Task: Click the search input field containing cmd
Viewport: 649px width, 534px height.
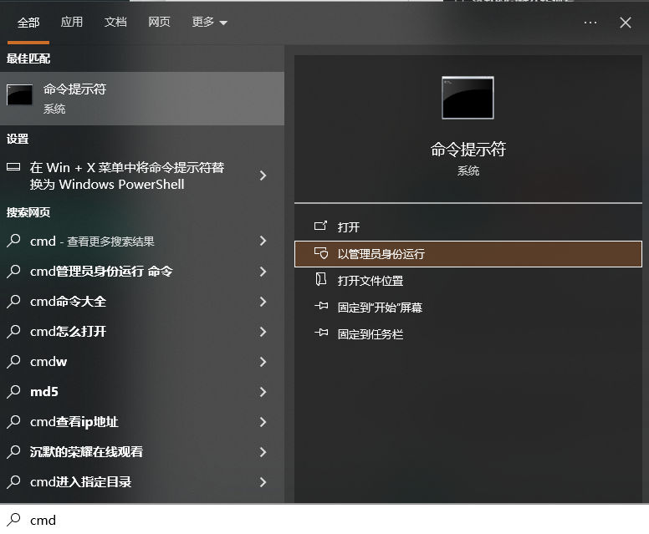Action: [324, 520]
